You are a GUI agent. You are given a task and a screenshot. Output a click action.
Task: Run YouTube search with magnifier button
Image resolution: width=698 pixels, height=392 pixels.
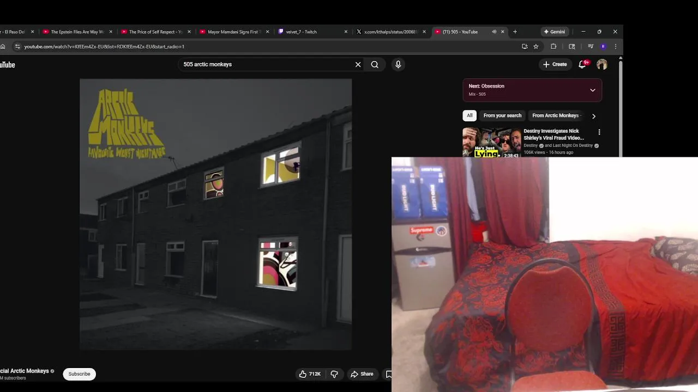pos(375,64)
